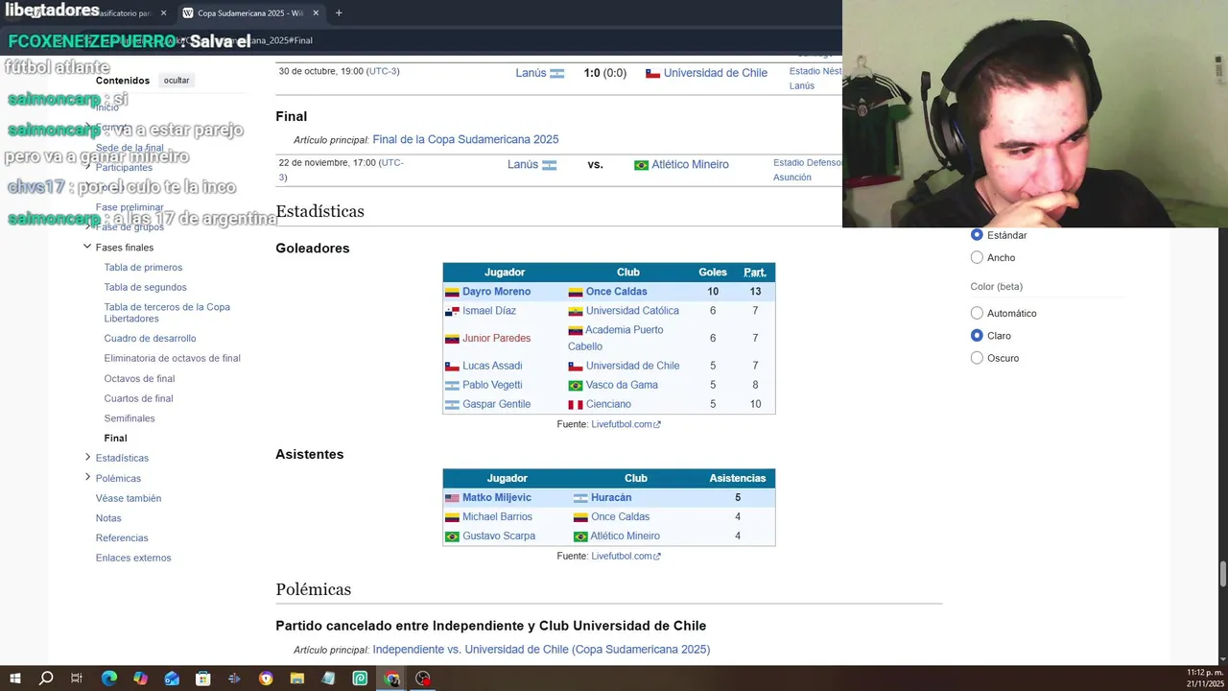
Task: Open Estadio Defensores link in Final row
Action: [807, 163]
